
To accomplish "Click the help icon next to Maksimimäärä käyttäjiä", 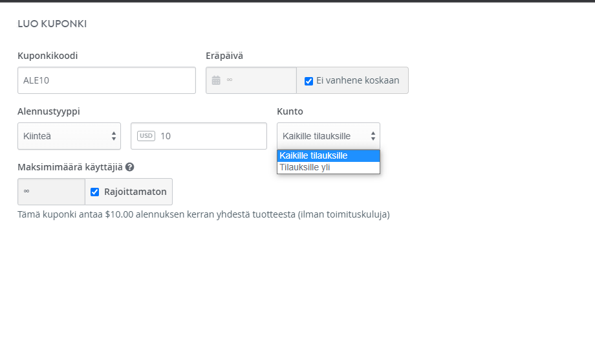I will [130, 167].
